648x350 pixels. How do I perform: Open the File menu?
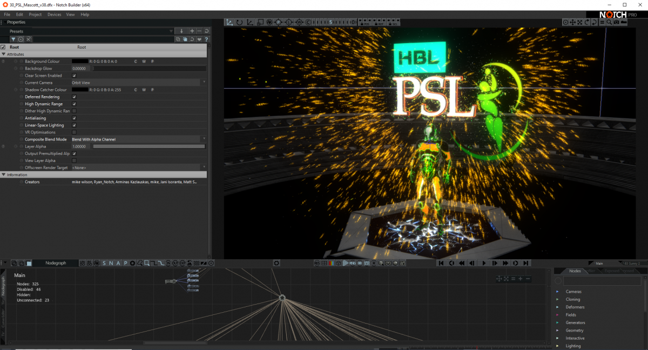point(7,15)
